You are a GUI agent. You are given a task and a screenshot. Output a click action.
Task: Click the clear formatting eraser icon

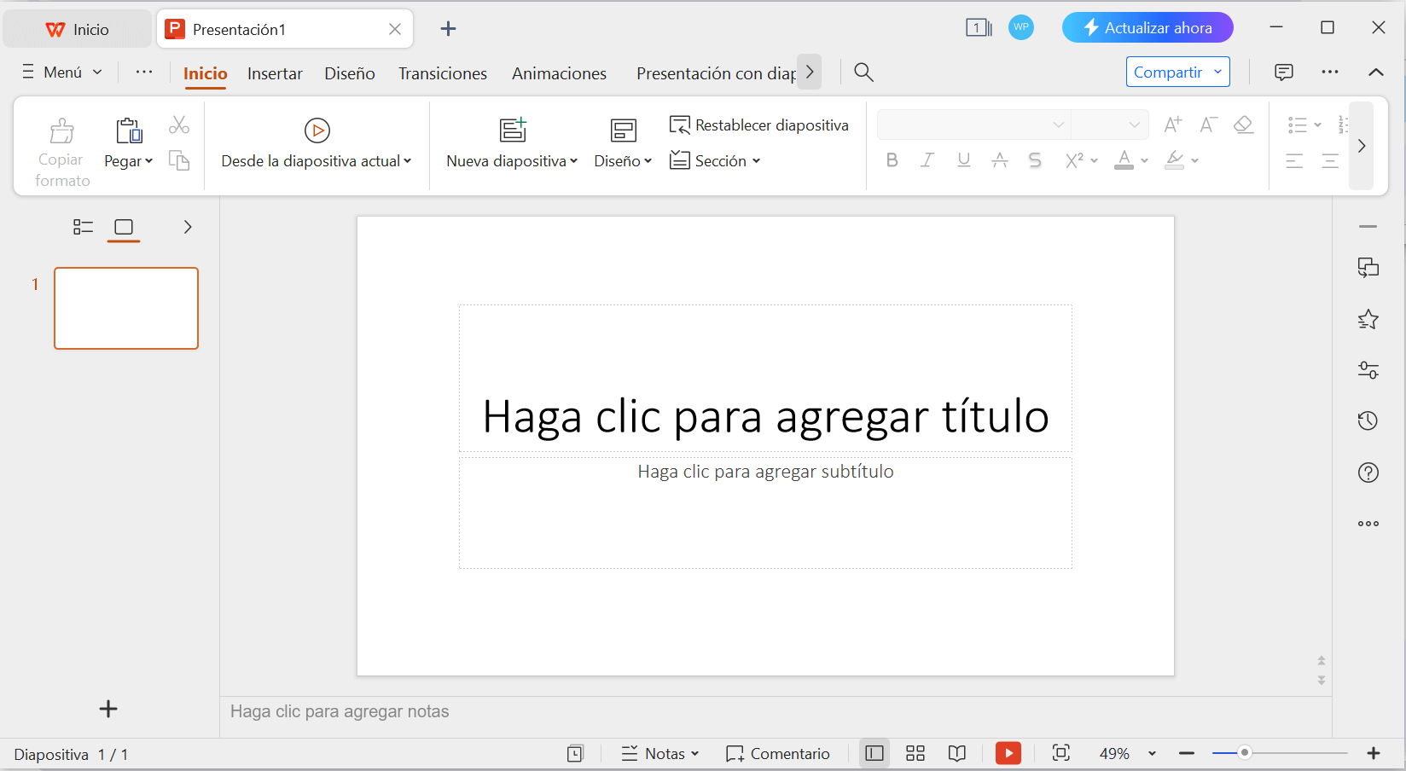pyautogui.click(x=1244, y=125)
